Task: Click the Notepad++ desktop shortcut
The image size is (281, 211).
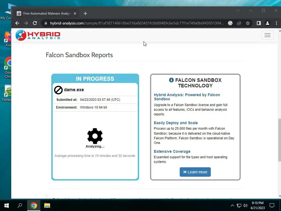Action: click(x=7, y=93)
